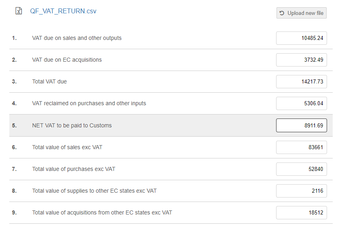This screenshot has height=231, width=342.
Task: Focus the Total VAT due value box
Action: [x=302, y=82]
